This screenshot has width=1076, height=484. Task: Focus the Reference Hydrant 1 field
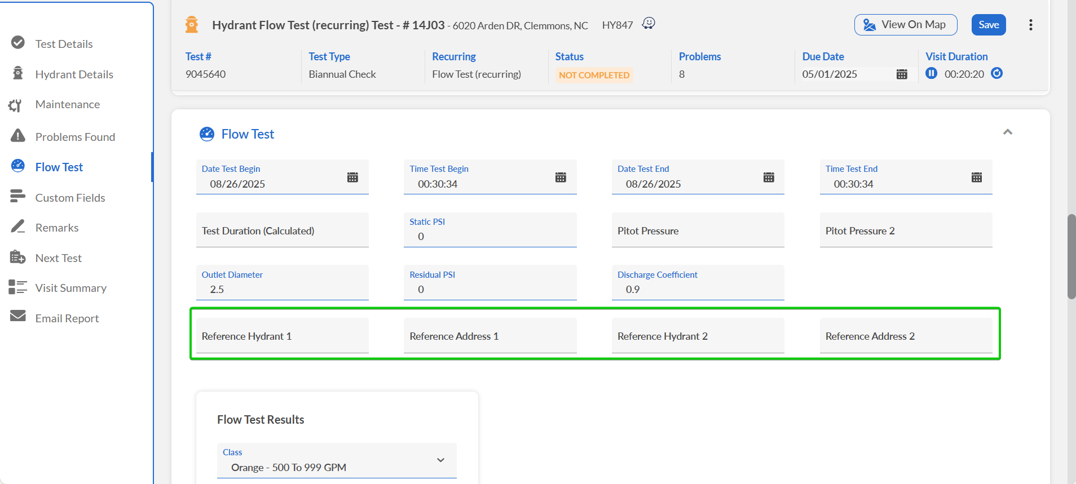point(282,336)
